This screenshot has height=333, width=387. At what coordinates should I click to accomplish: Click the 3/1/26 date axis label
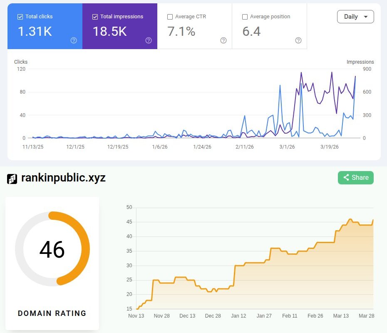click(x=287, y=147)
